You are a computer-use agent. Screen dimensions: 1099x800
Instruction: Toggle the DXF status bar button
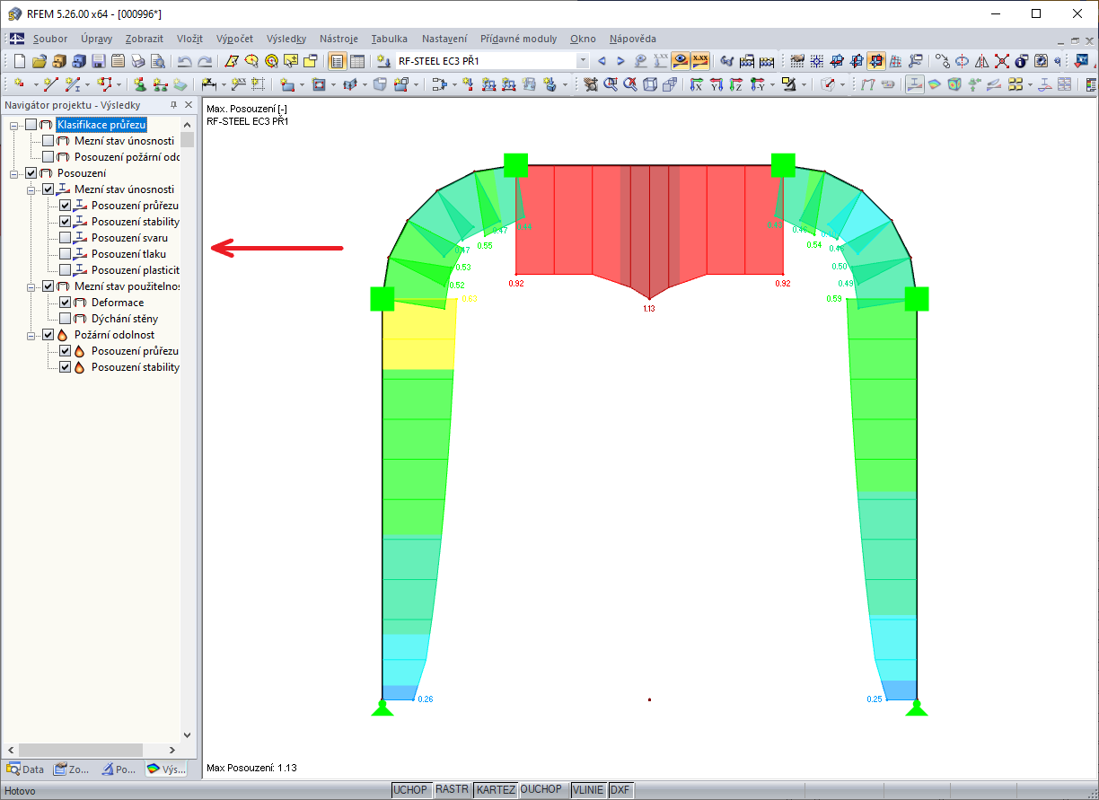point(620,790)
